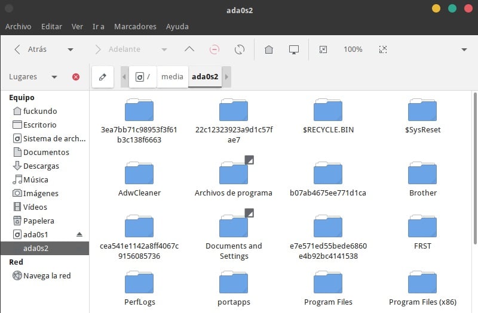Screen dimensions: 478x313
Task: Select the b07ab4675ee771d1ca folder
Action: (328, 179)
